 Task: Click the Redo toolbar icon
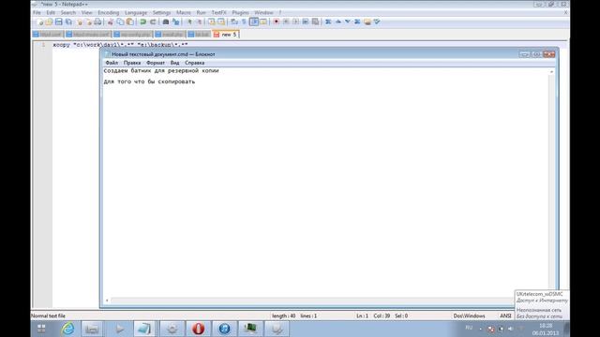click(153, 22)
